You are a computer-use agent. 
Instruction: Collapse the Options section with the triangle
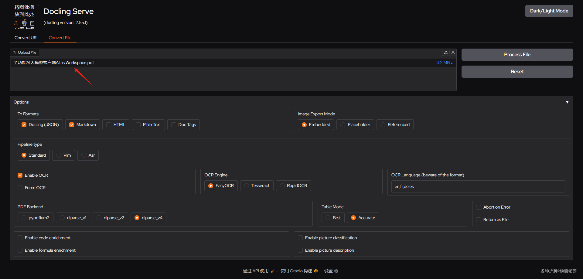pos(567,102)
